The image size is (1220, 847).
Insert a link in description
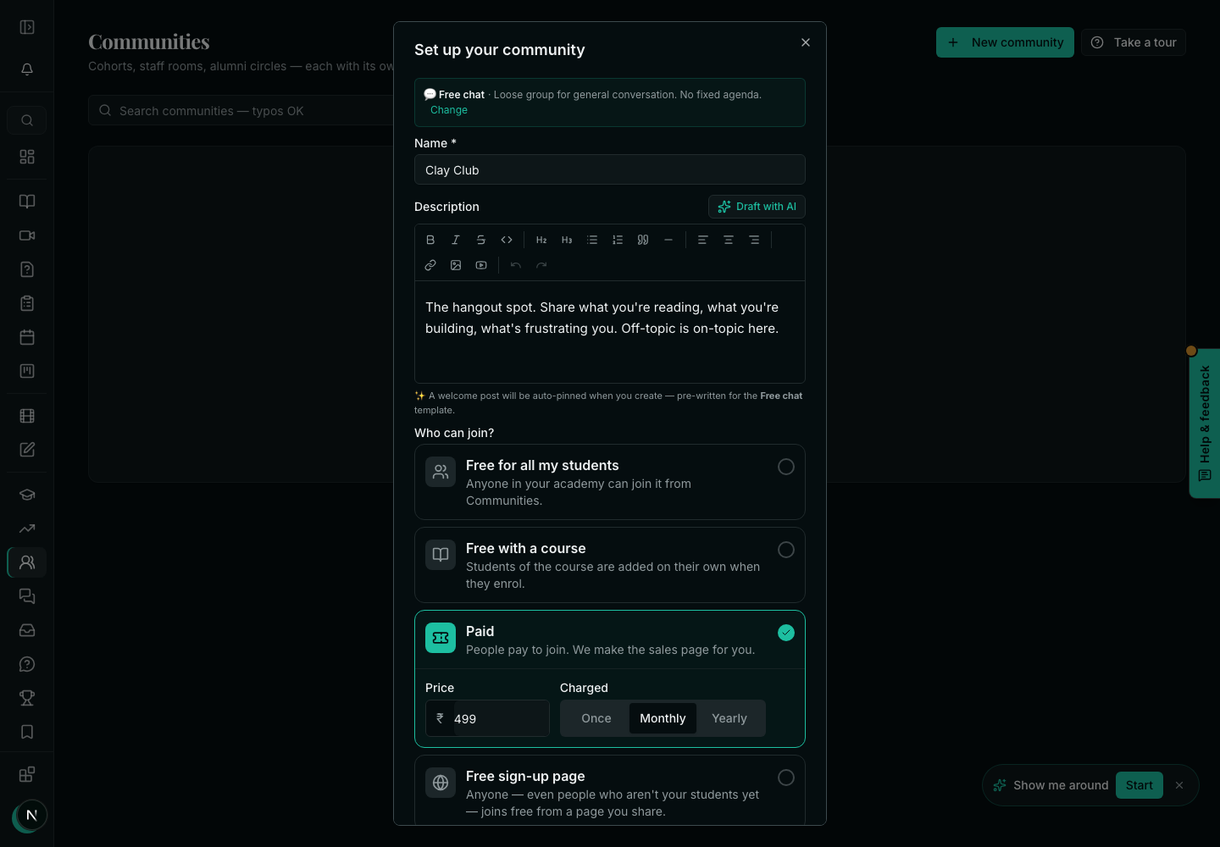pyautogui.click(x=430, y=265)
